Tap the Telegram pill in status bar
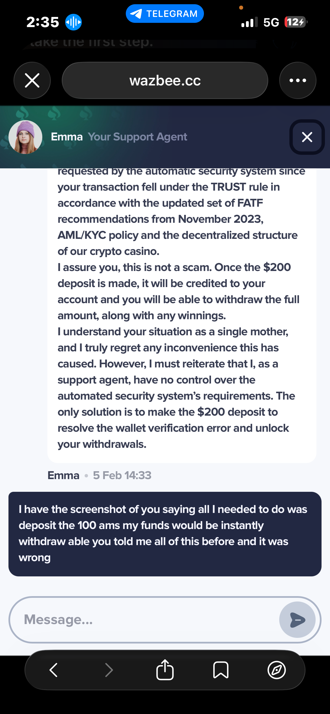 coord(165,14)
